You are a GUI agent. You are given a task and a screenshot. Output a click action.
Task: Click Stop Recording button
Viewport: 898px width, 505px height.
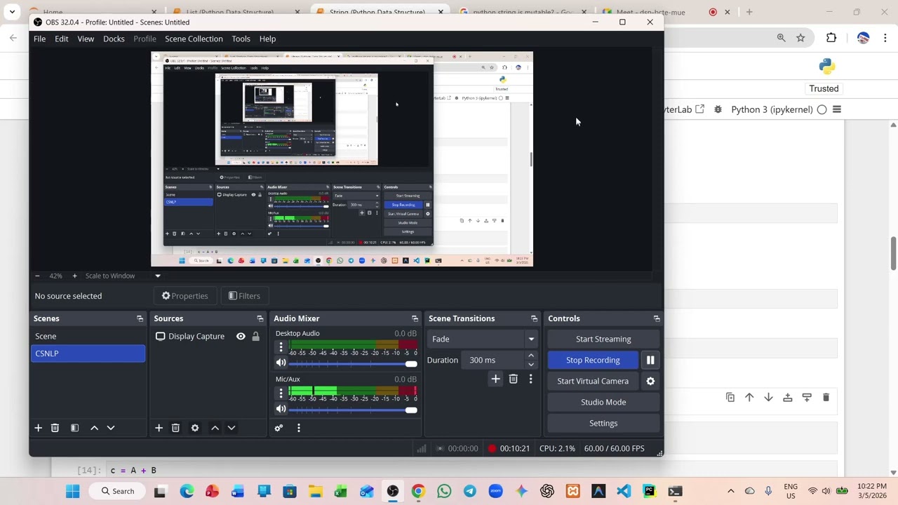(x=593, y=360)
